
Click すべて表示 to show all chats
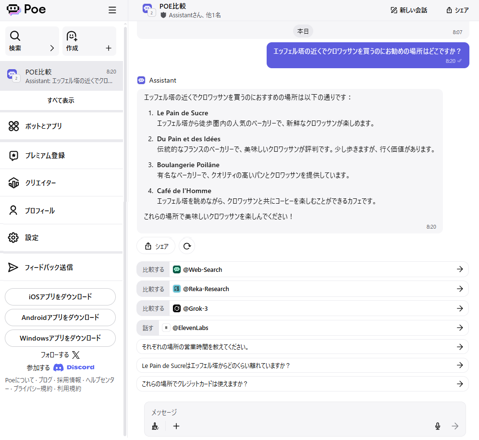(61, 100)
